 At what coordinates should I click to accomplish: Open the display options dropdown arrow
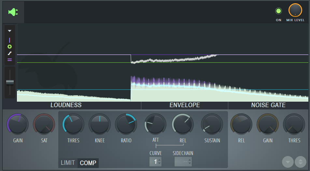[x=9, y=31]
